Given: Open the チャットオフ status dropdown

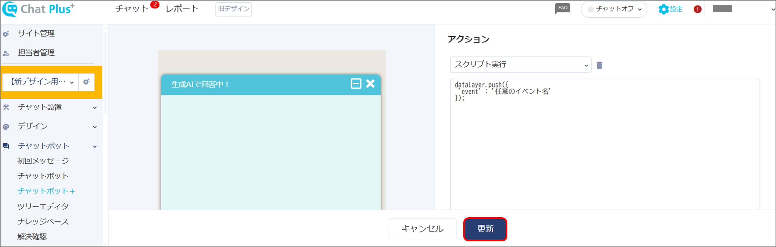Looking at the screenshot, I should tap(614, 9).
